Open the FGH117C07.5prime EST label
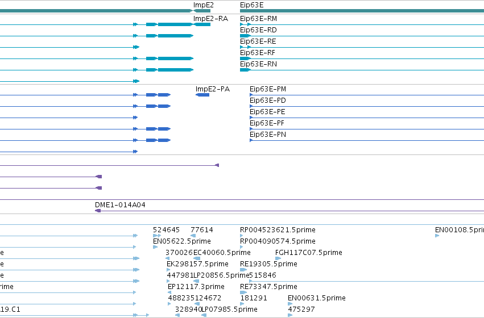The image size is (484, 318). tap(309, 253)
